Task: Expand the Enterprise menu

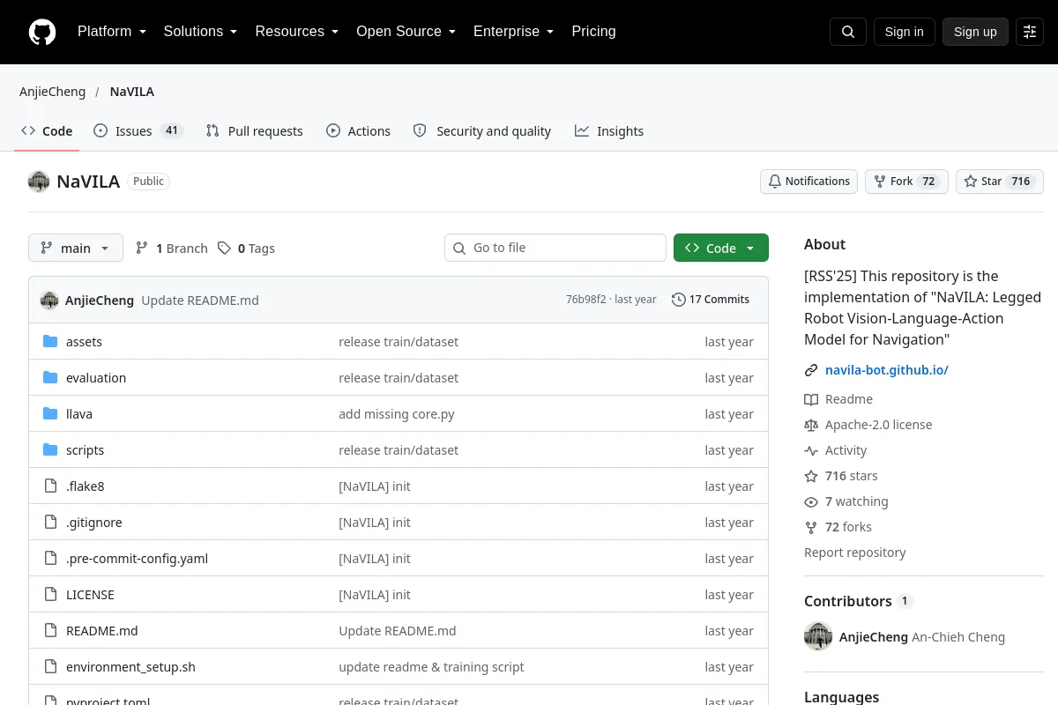Action: tap(514, 32)
